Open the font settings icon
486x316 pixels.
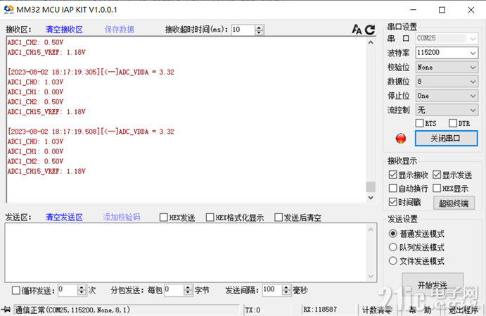[357, 30]
